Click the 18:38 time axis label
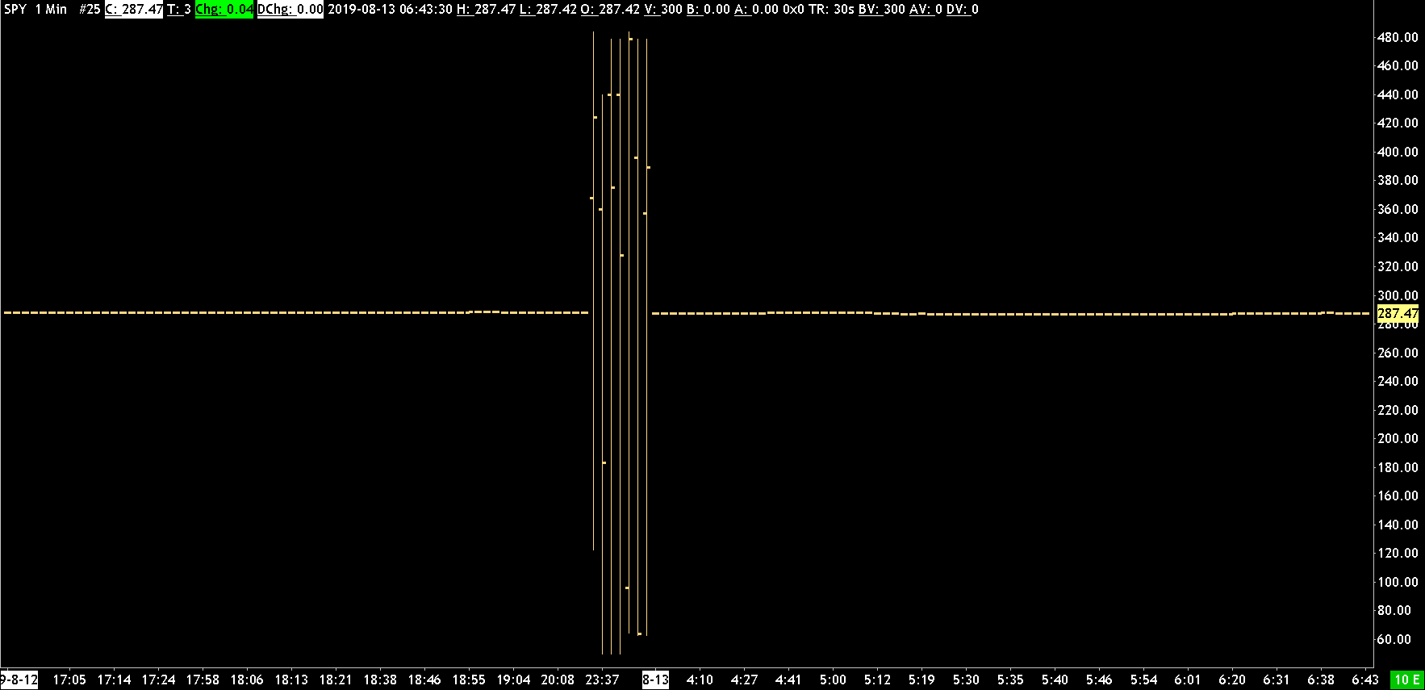The width and height of the screenshot is (1425, 690). pos(380,680)
